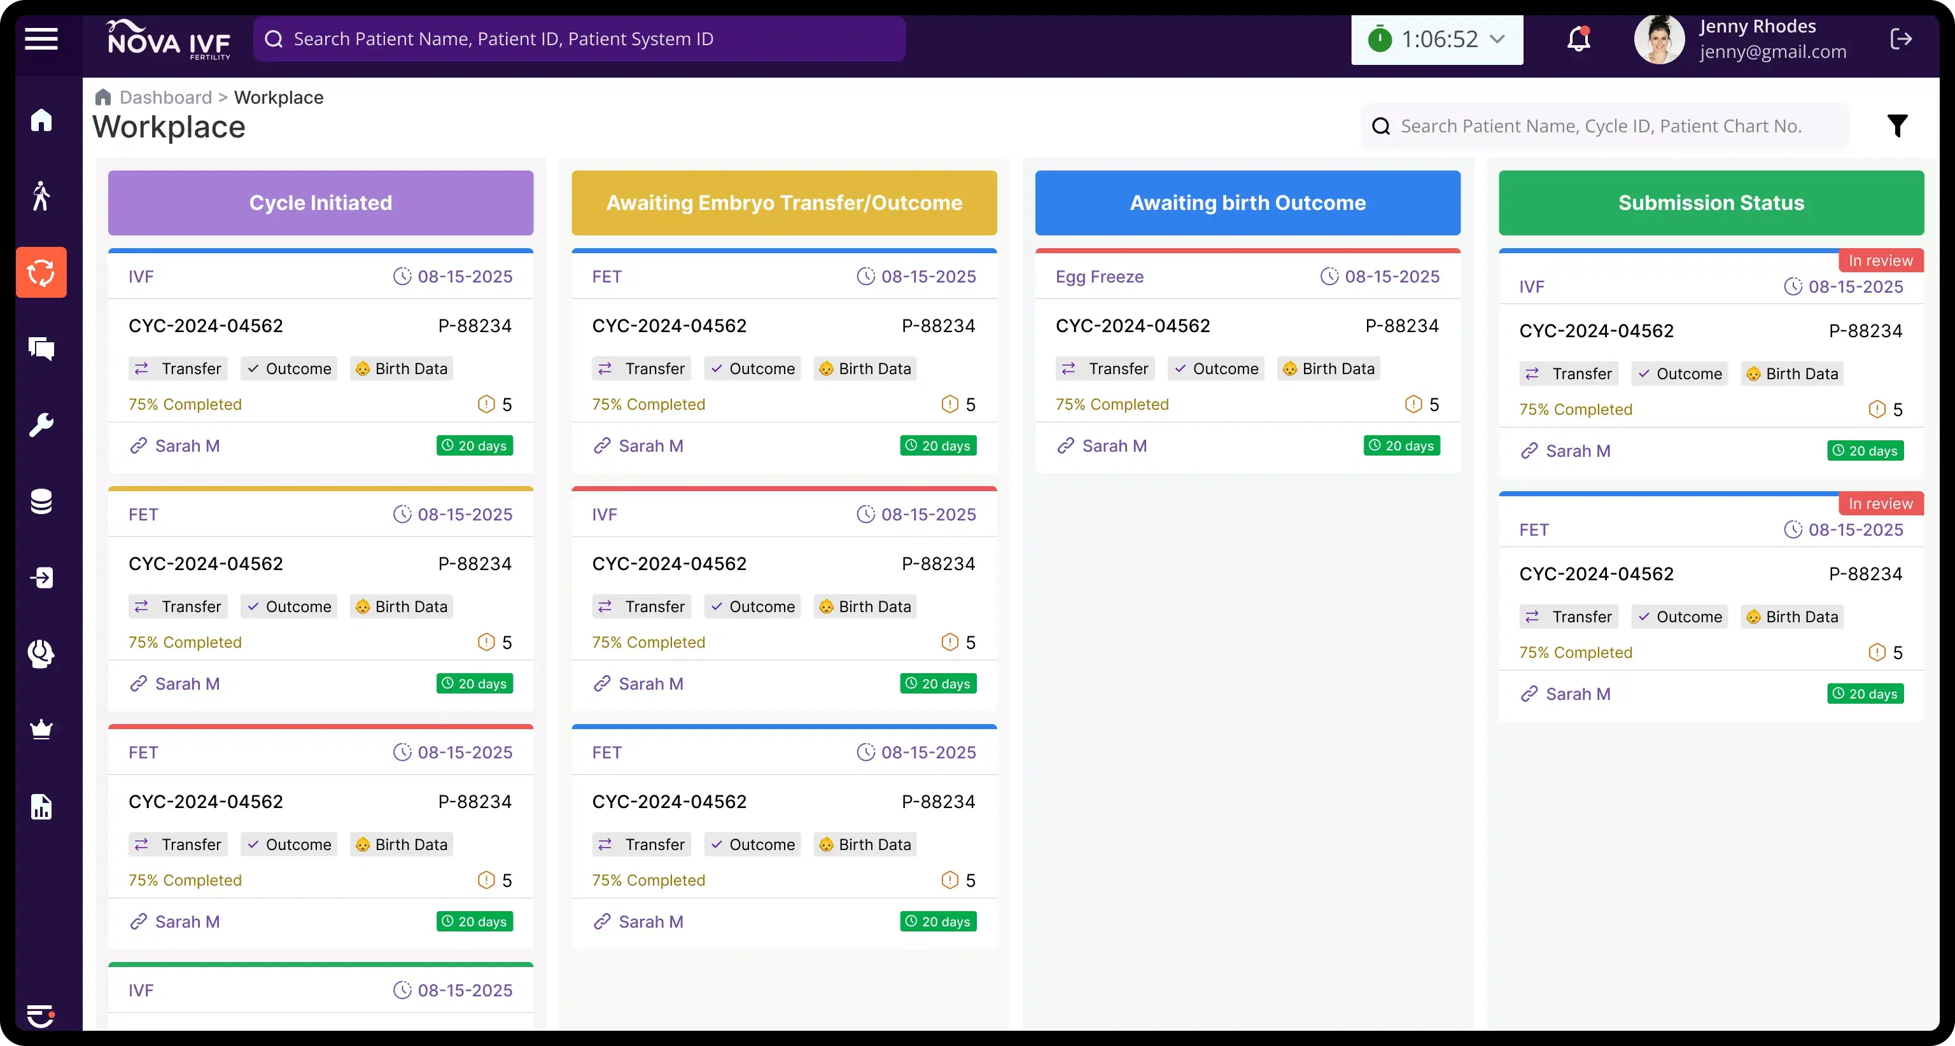Viewport: 1955px width, 1046px height.
Task: Click the filter funnel icon
Action: tap(1896, 126)
